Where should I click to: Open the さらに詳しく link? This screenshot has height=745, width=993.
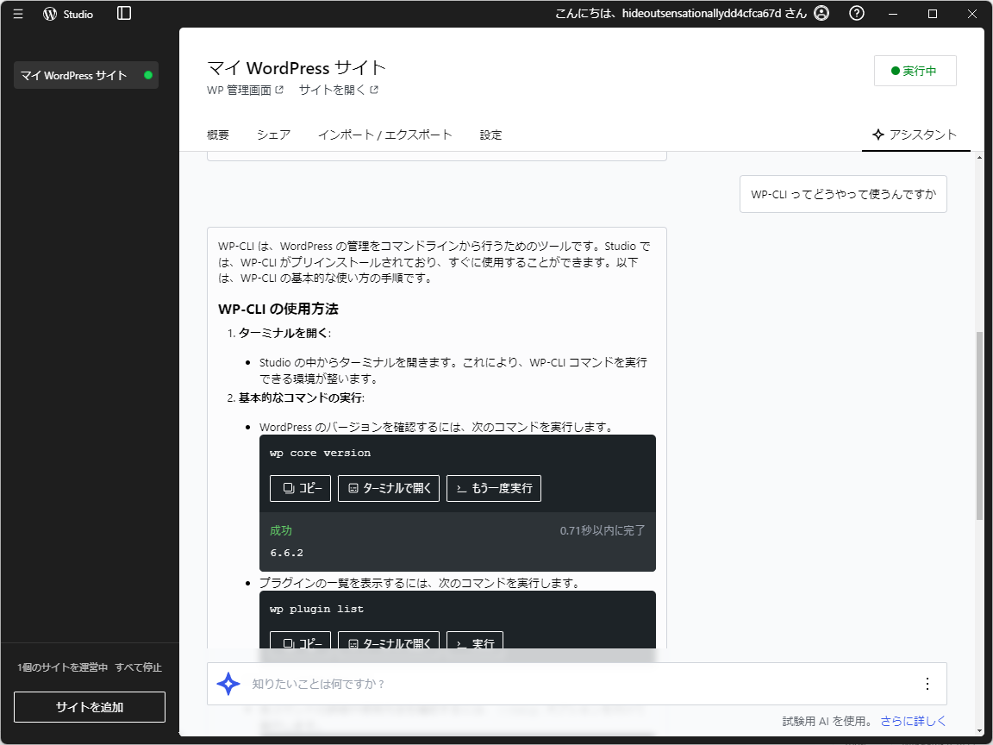(x=914, y=720)
